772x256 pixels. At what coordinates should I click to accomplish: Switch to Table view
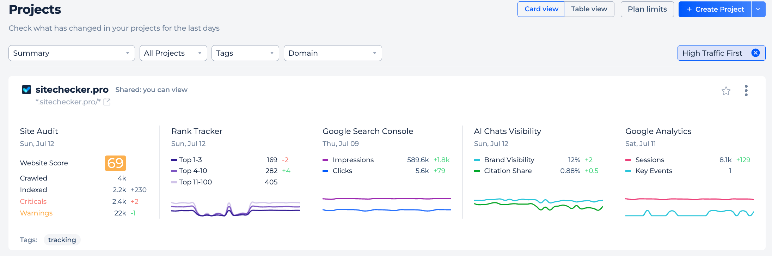[589, 9]
